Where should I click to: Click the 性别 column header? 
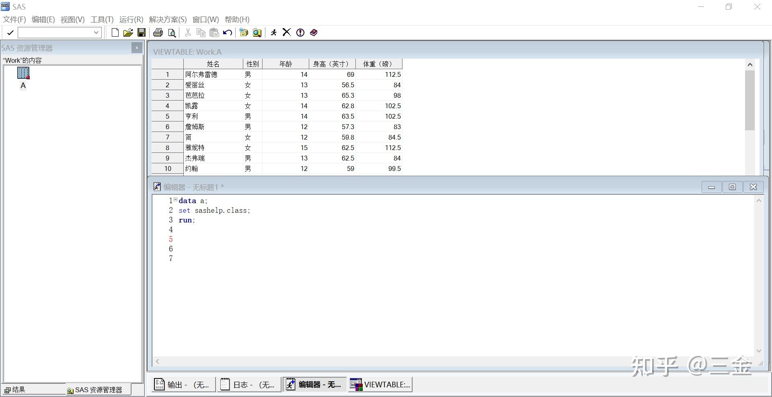point(253,64)
